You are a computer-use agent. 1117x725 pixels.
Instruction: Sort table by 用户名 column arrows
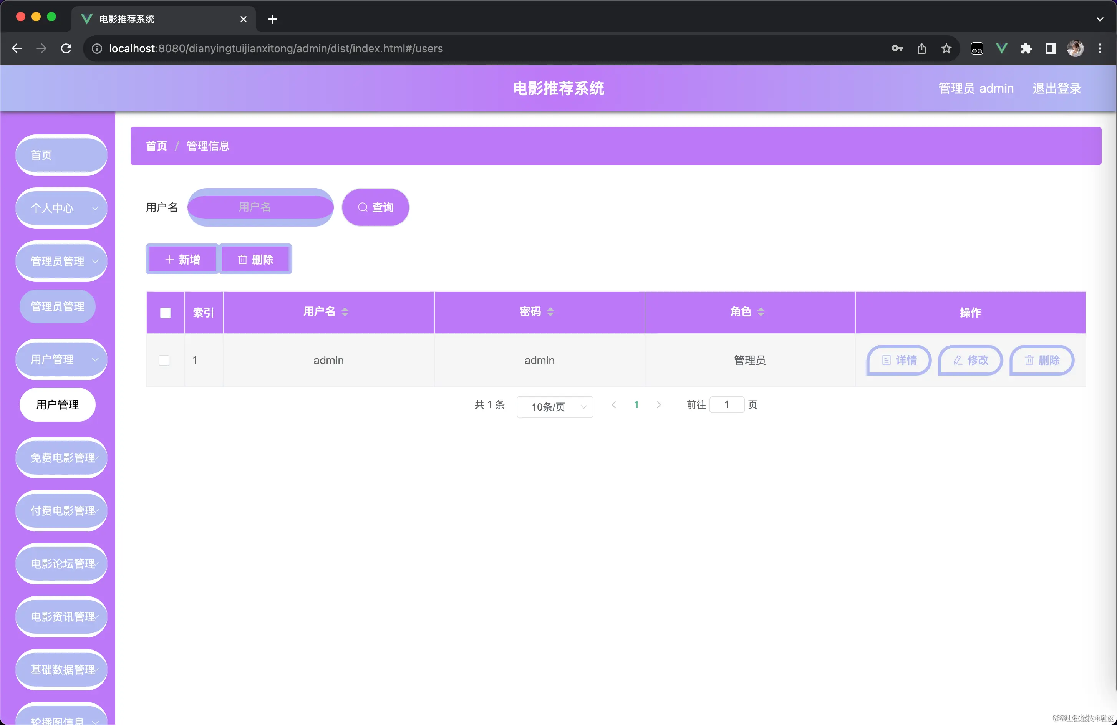(x=345, y=312)
